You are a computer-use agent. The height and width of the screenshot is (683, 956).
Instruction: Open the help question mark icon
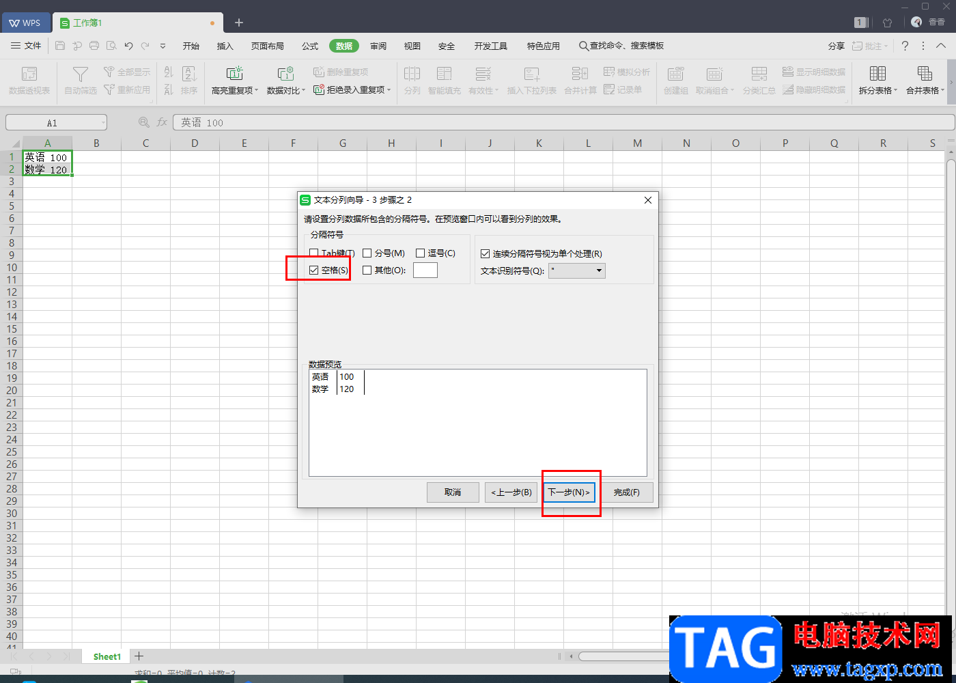click(905, 46)
